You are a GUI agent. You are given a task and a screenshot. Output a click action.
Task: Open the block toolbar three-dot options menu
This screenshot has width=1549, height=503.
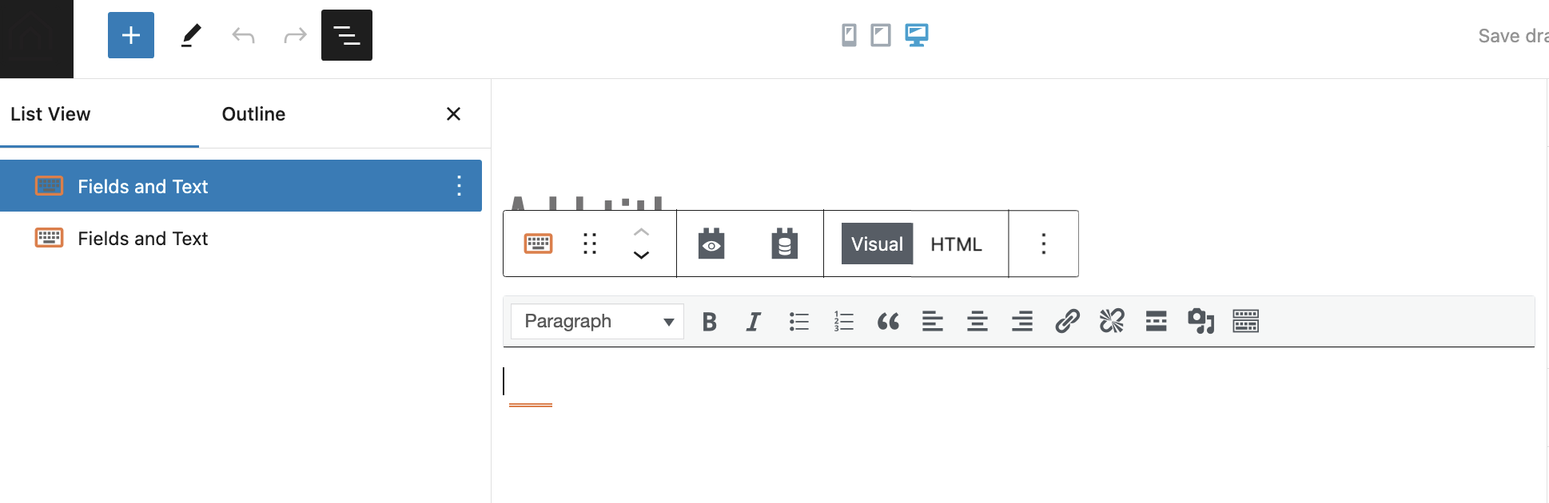click(1044, 244)
